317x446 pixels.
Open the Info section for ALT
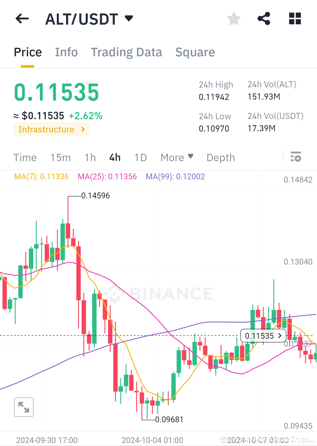coord(66,52)
